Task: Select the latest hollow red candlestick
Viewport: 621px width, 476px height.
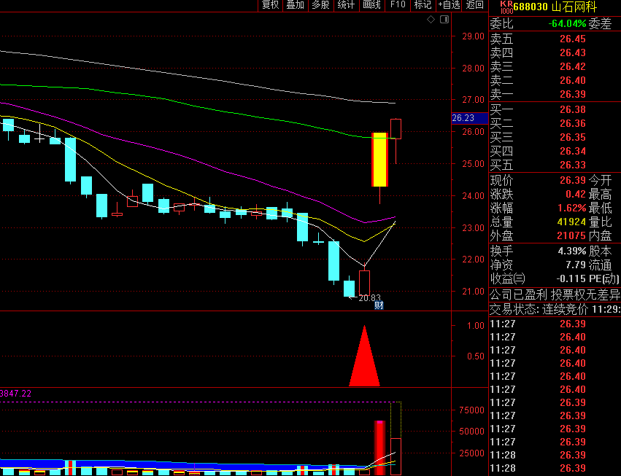Action: 396,129
